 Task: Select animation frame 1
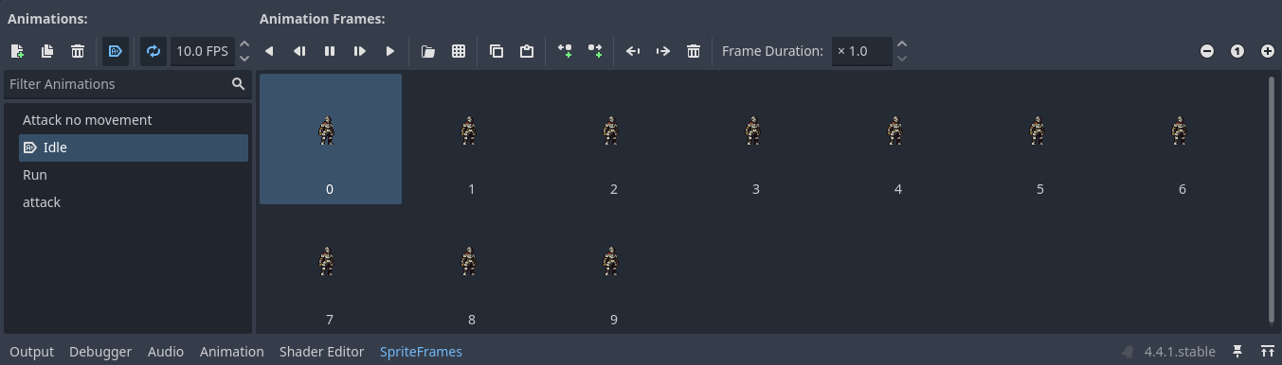(472, 139)
